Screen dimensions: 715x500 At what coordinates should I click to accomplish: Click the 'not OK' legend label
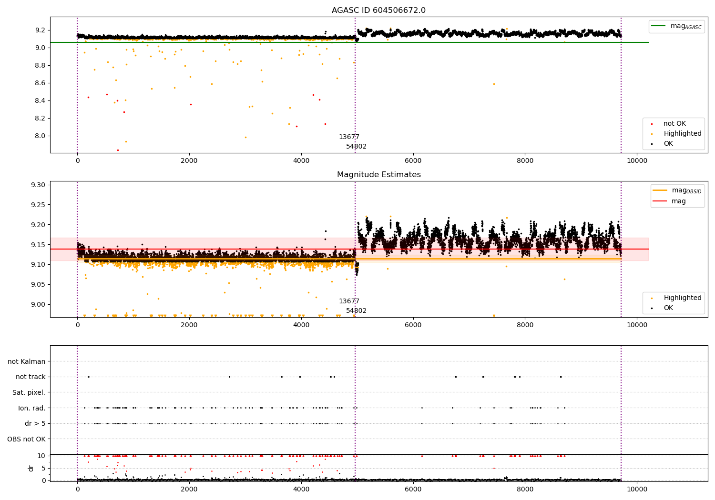(674, 124)
